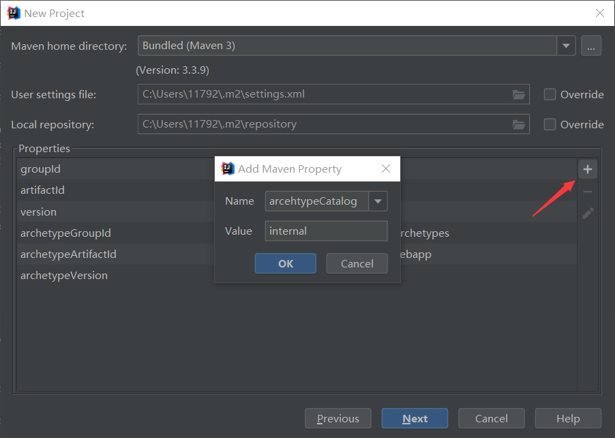Click the minus remove property icon
The image size is (615, 438).
pos(587,192)
